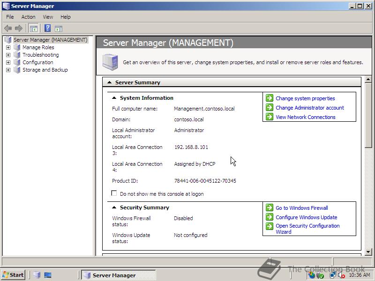
Task: Expand the Configuration tree node
Action: point(8,63)
